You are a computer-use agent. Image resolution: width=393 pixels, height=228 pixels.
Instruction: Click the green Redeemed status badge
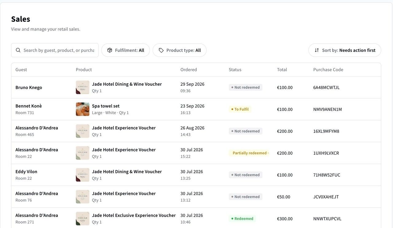click(242, 219)
